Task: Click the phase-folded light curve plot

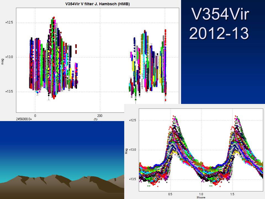Action: point(201,150)
